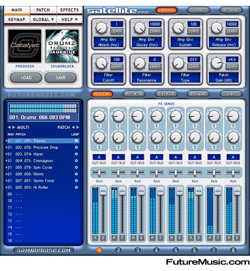
Task: Switch to the KEYMAP tab
Action: click(17, 19)
